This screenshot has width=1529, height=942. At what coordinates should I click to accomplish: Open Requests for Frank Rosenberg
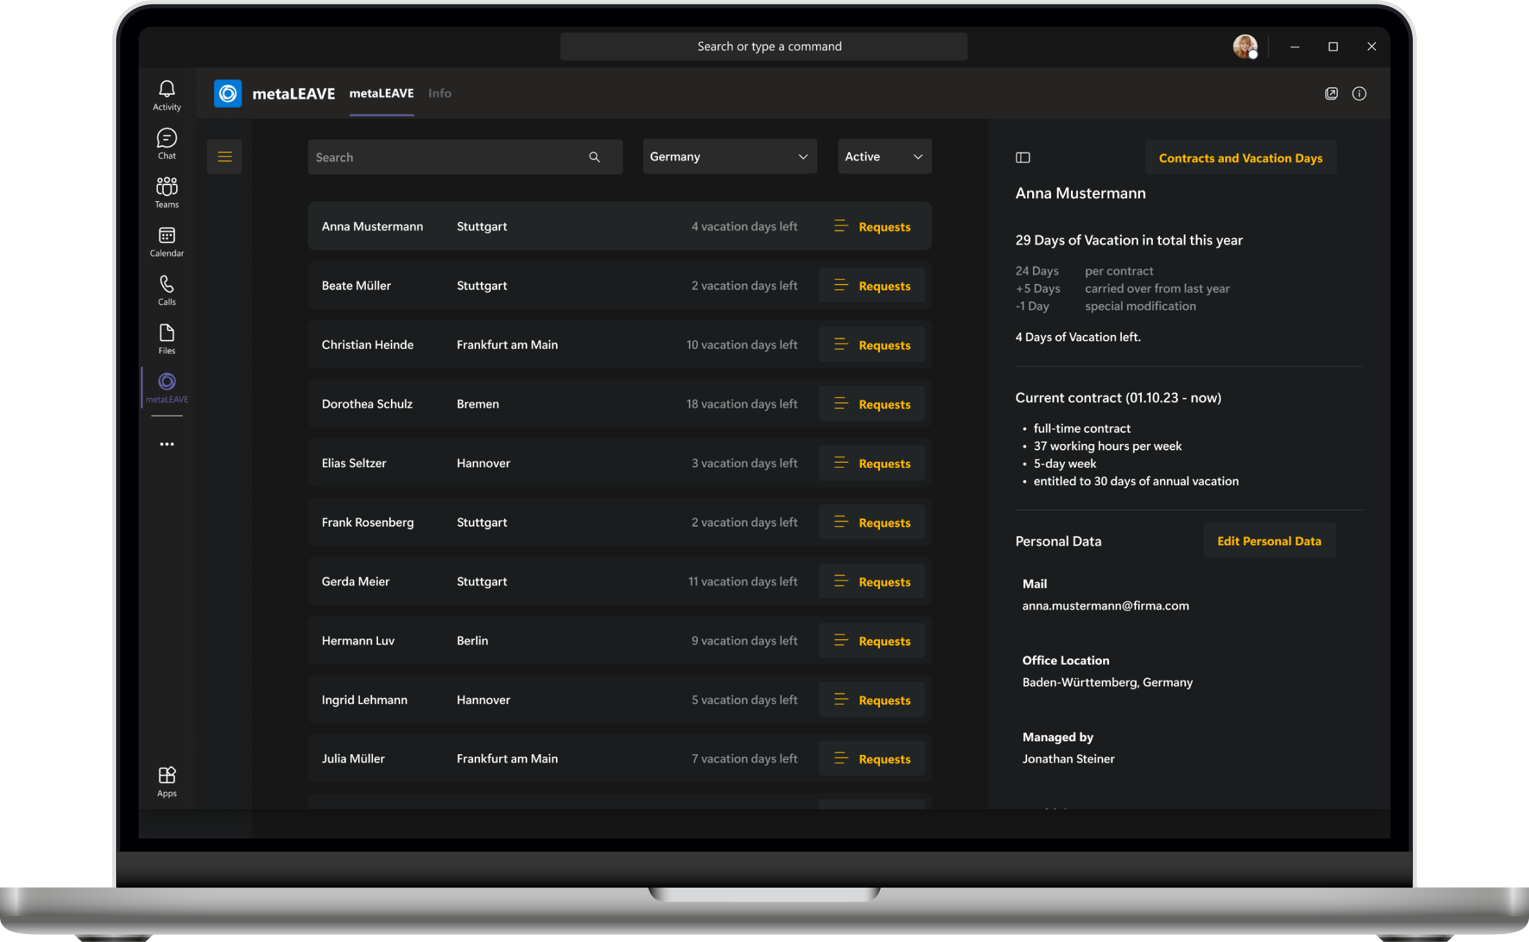pyautogui.click(x=872, y=523)
